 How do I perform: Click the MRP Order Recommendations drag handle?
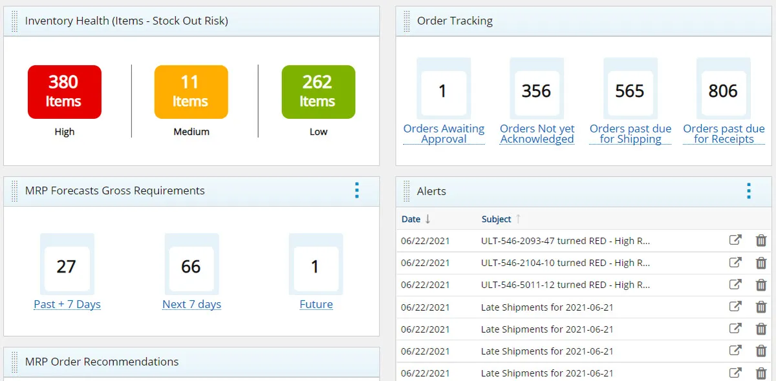(15, 362)
